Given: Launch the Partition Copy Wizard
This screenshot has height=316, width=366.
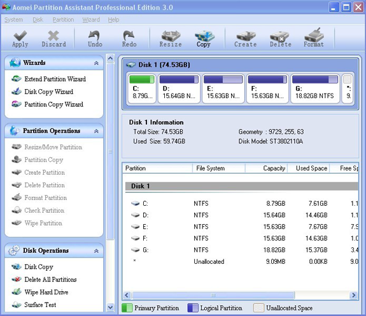Looking at the screenshot, I should (47, 104).
